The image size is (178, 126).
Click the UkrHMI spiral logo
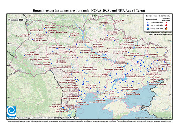(x=11, y=112)
